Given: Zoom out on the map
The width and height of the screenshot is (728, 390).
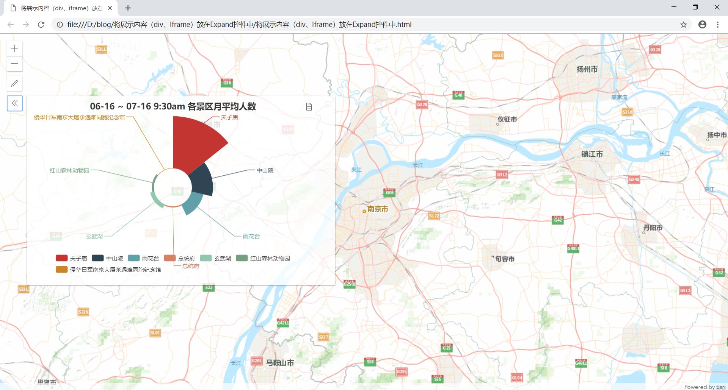Looking at the screenshot, I should click(15, 64).
